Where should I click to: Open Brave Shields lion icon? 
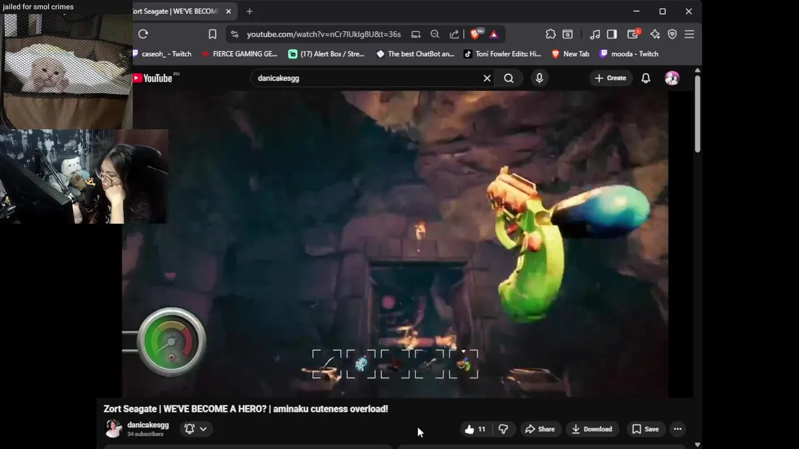(x=475, y=34)
